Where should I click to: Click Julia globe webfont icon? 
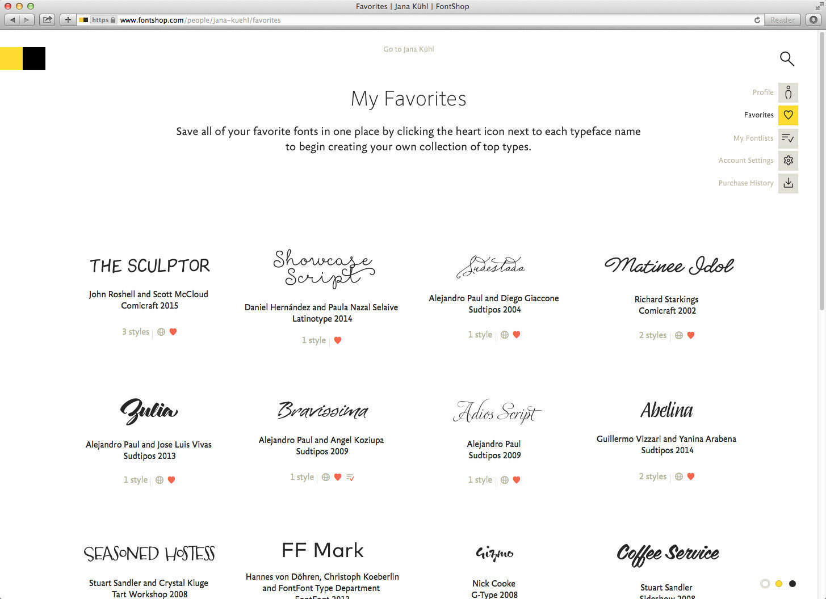tap(160, 480)
